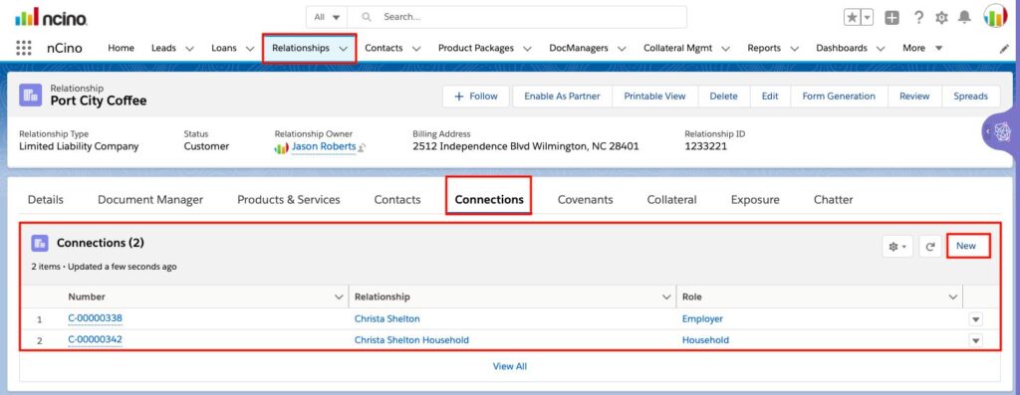Viewport: 1020px width, 395px height.
Task: Open the App Launcher grid icon
Action: pos(24,48)
